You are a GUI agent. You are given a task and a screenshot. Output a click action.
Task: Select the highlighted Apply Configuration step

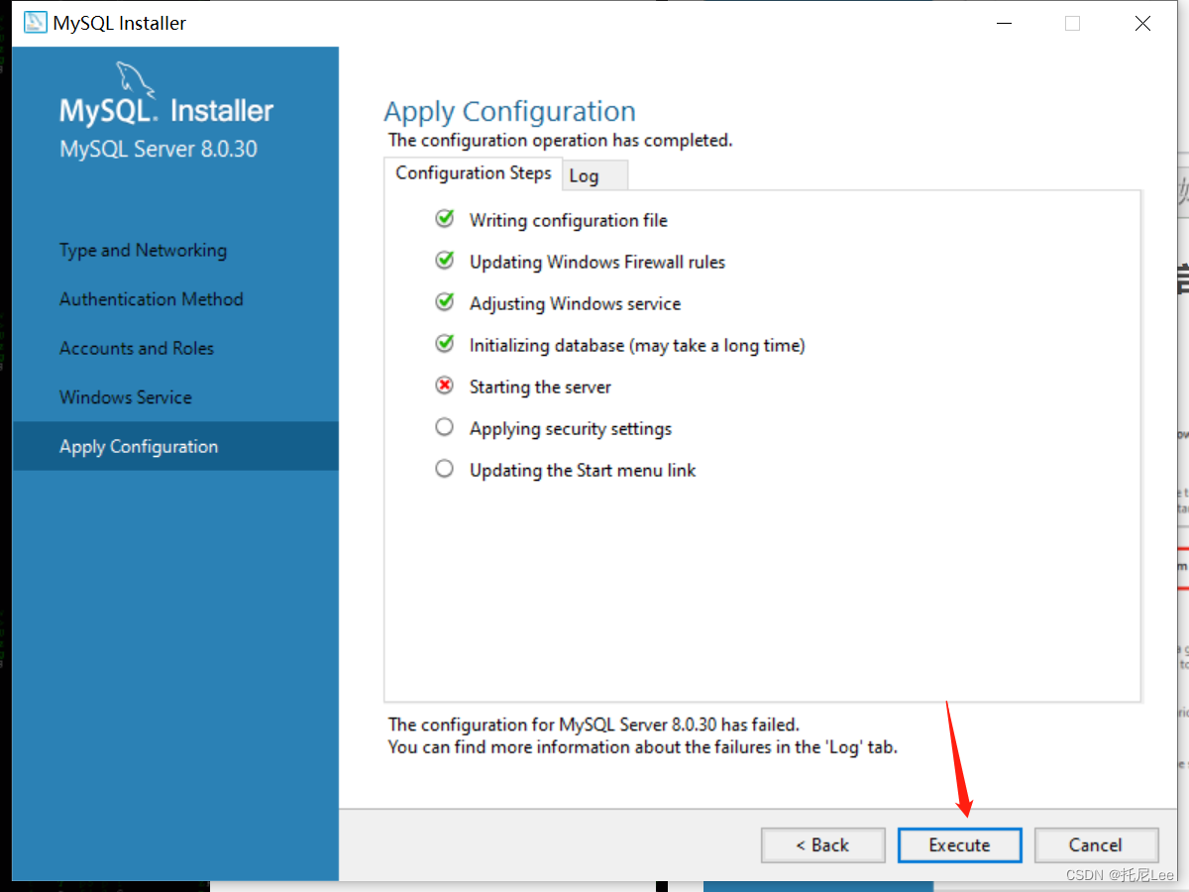[138, 446]
